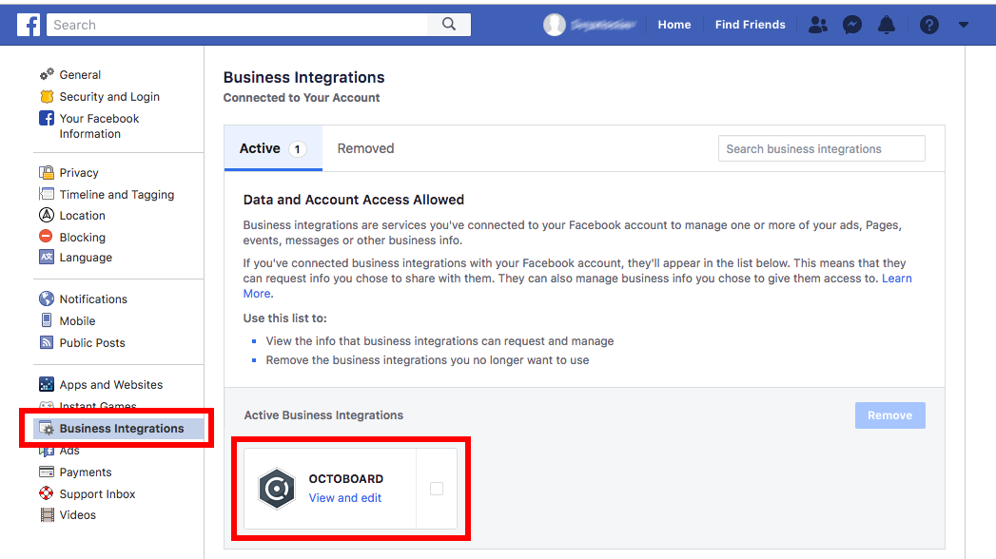Click the Support Inbox lifebuoy icon
The image size is (996, 559).
tap(47, 493)
